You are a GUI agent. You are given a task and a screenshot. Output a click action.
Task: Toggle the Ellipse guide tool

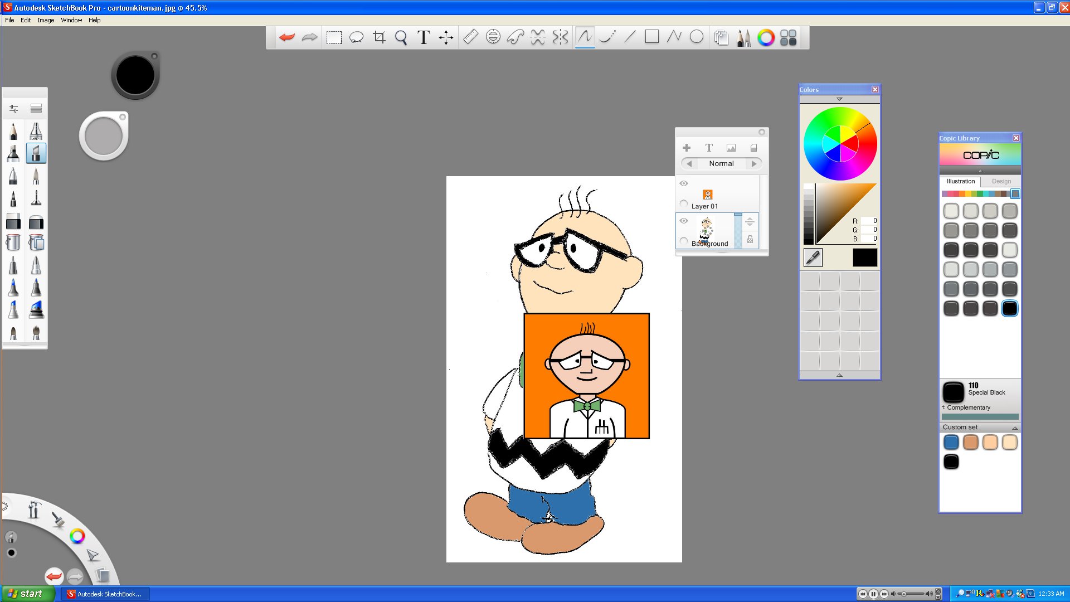[x=493, y=37]
